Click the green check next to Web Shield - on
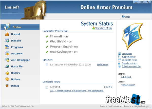152x109 pixels. click(47, 41)
